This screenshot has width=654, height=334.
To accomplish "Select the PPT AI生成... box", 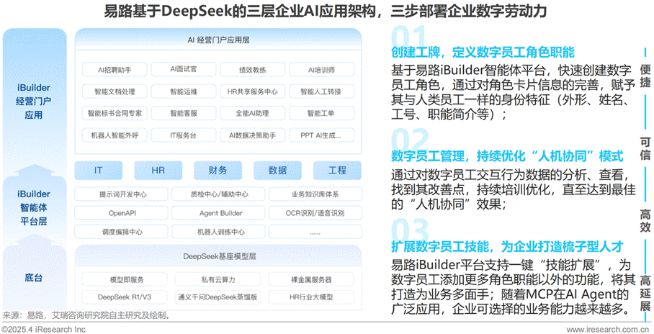I will (x=321, y=135).
